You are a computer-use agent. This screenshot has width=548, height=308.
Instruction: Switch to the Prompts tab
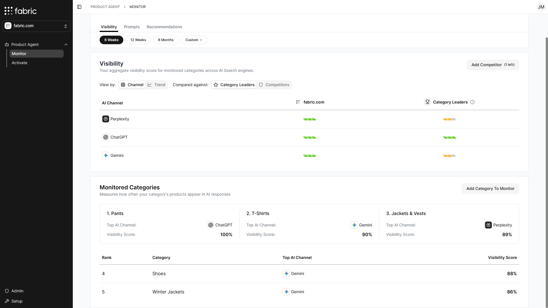(x=132, y=27)
